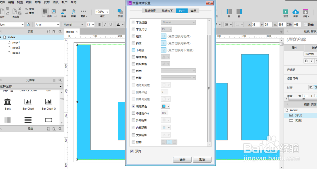This screenshot has height=169, width=317.
Task: Select page3 in the Pages tree
Action: click(x=16, y=53)
